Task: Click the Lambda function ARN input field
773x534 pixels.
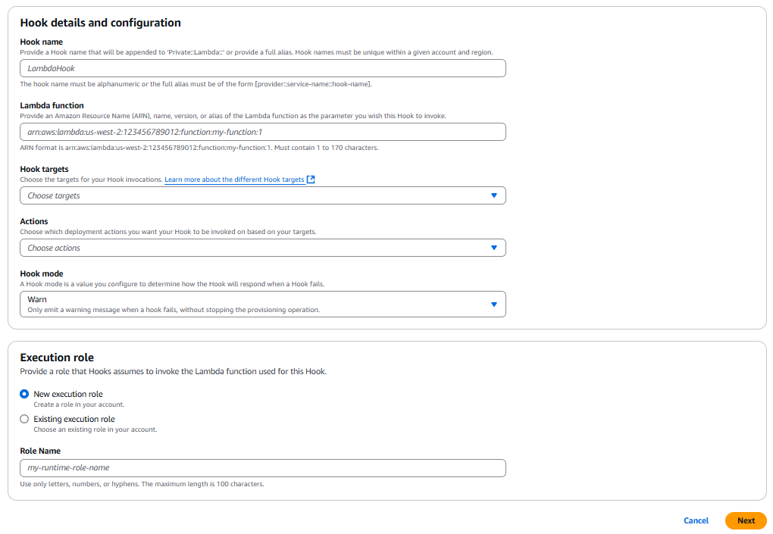Action: pyautogui.click(x=262, y=131)
